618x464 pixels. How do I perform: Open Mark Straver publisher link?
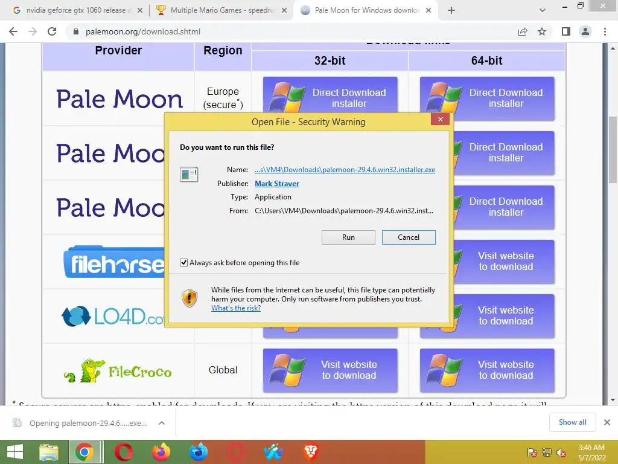click(276, 184)
